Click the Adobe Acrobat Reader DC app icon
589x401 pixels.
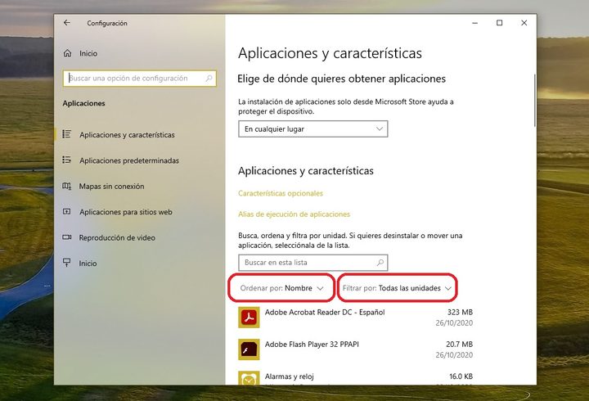[x=249, y=318]
